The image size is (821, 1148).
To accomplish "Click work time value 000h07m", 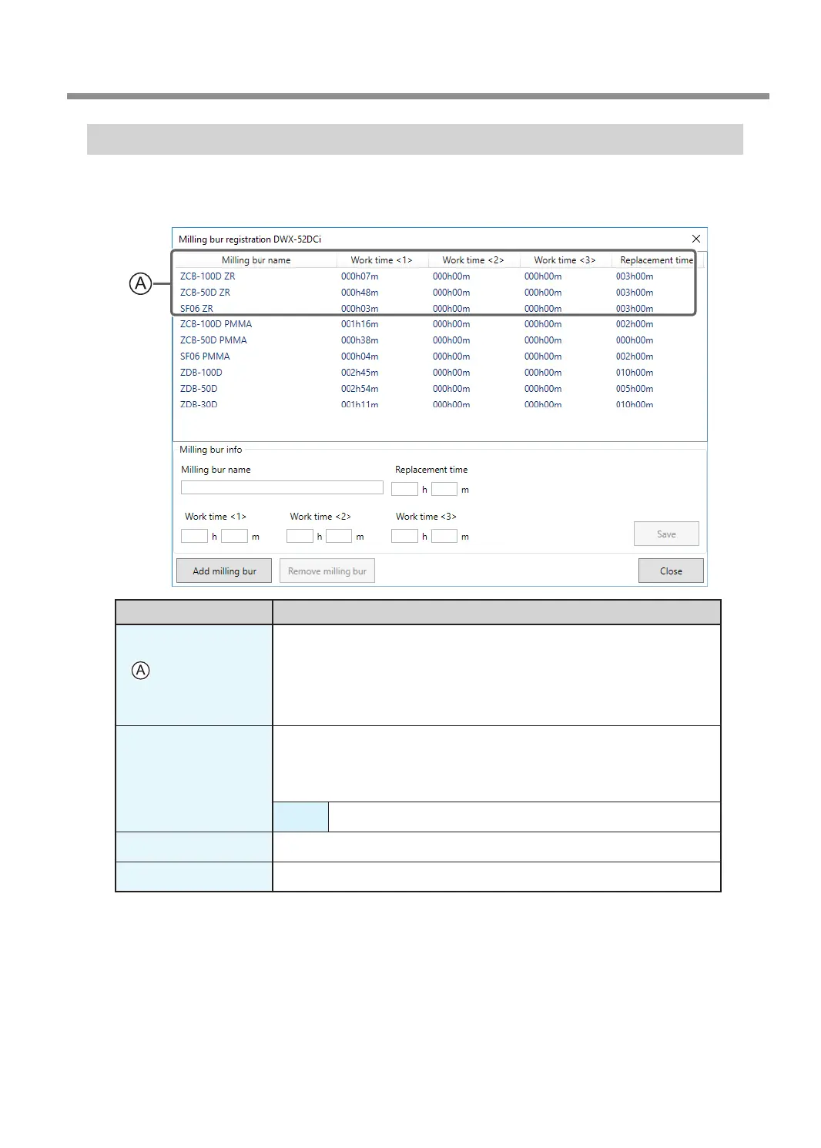I will (x=360, y=276).
